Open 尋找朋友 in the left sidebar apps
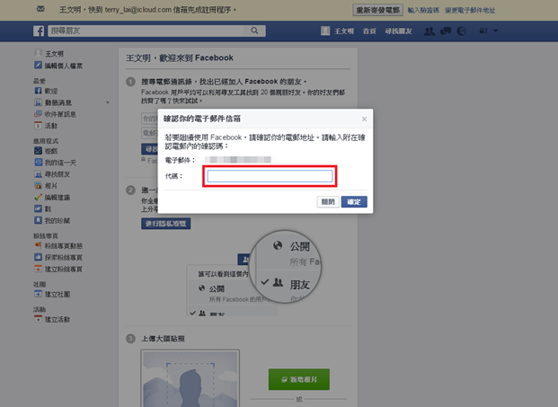 (53, 174)
